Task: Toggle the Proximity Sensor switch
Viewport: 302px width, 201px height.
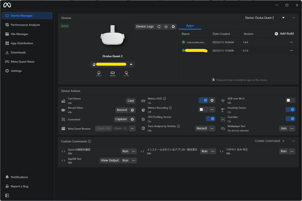Action: point(290,110)
